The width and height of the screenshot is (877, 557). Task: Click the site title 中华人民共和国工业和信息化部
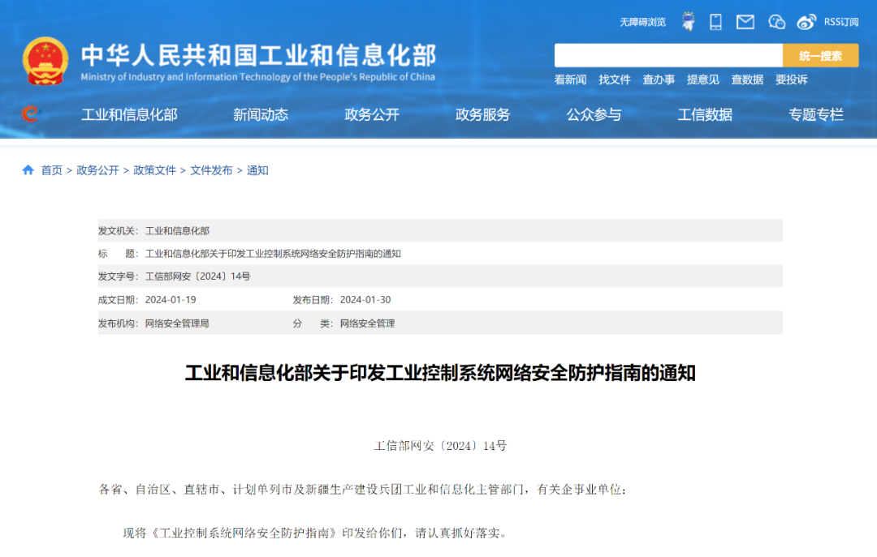tap(258, 55)
